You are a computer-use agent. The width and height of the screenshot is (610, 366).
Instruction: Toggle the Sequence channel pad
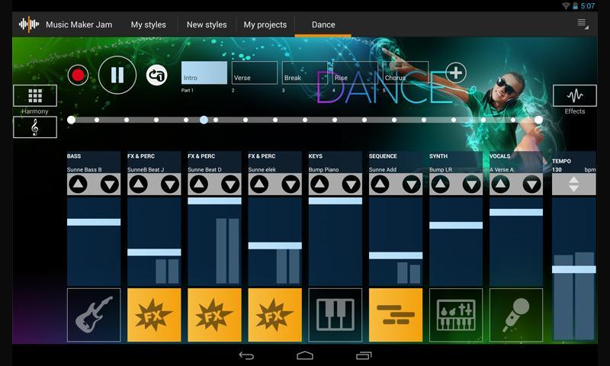[396, 315]
